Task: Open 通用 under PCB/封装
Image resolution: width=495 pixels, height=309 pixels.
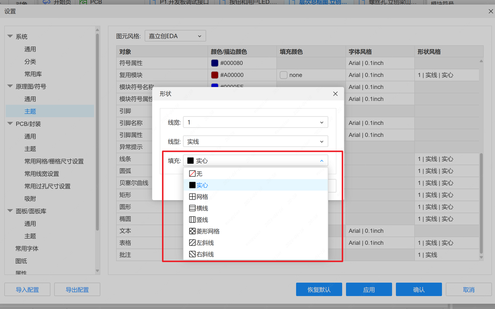Action: (x=30, y=136)
